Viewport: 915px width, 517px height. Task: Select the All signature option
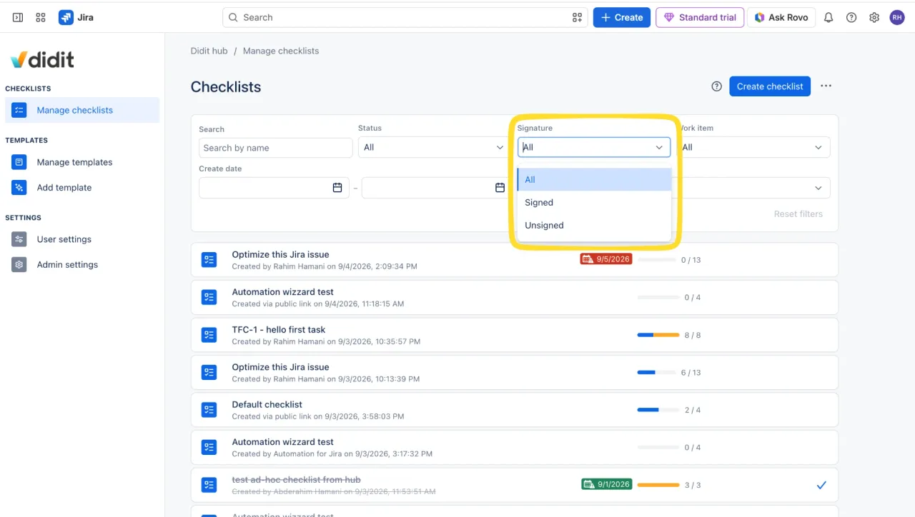click(594, 180)
